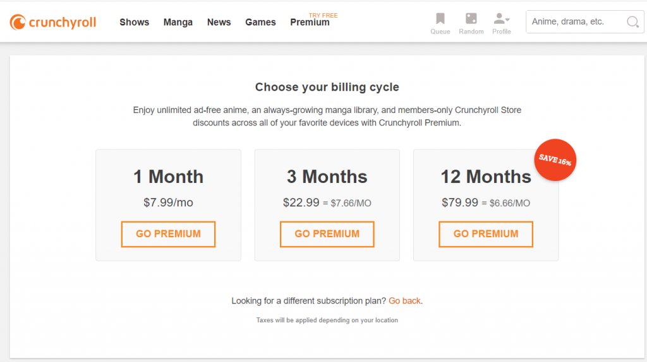Select the 12 Months plan card heading
Screen dimensions: 647x362
point(486,177)
